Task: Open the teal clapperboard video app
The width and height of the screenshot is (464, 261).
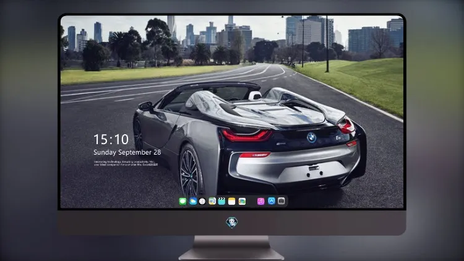Action: click(221, 201)
